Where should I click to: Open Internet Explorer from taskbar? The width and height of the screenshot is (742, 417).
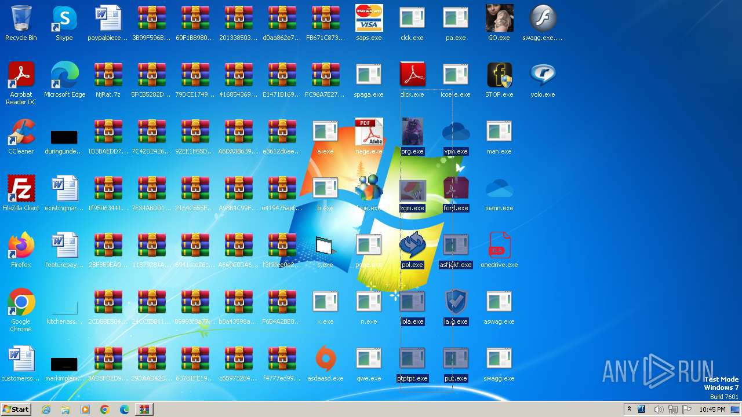(46, 409)
